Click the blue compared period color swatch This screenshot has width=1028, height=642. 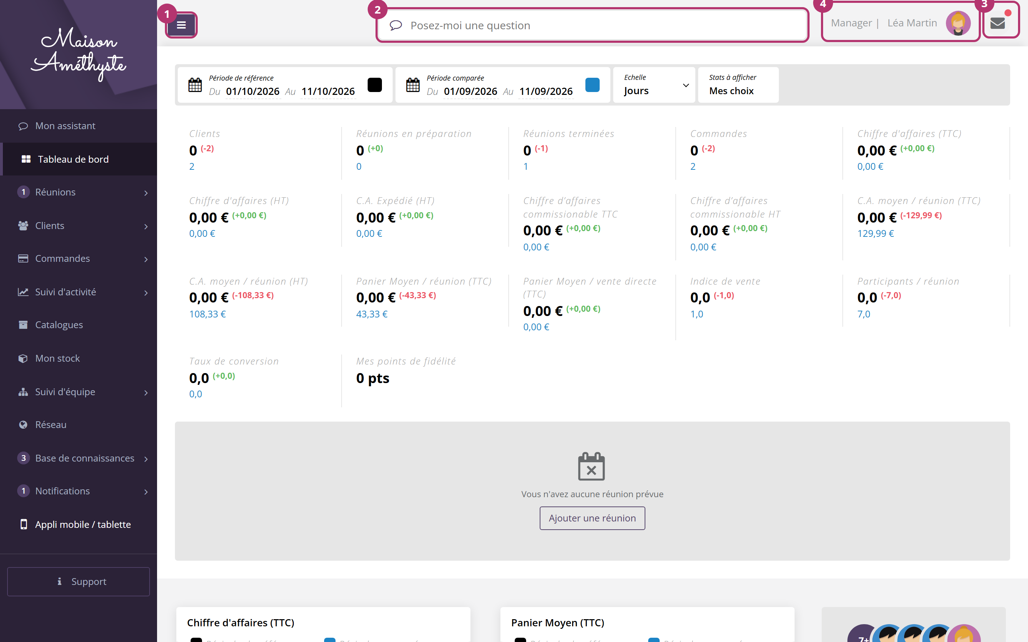[592, 85]
